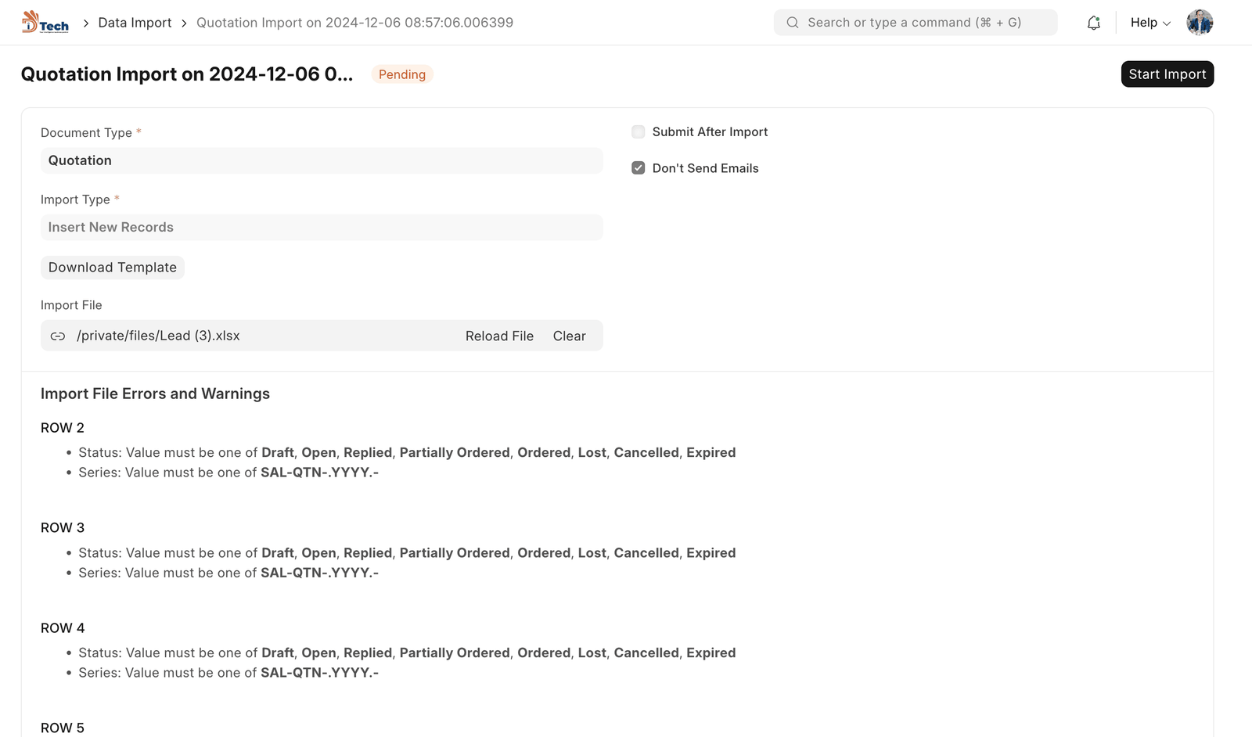Uncheck Don't Send Emails checkbox
The image size is (1252, 737).
coord(639,168)
